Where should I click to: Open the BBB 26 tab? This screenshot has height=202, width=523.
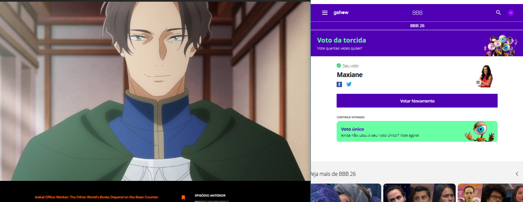(x=417, y=26)
